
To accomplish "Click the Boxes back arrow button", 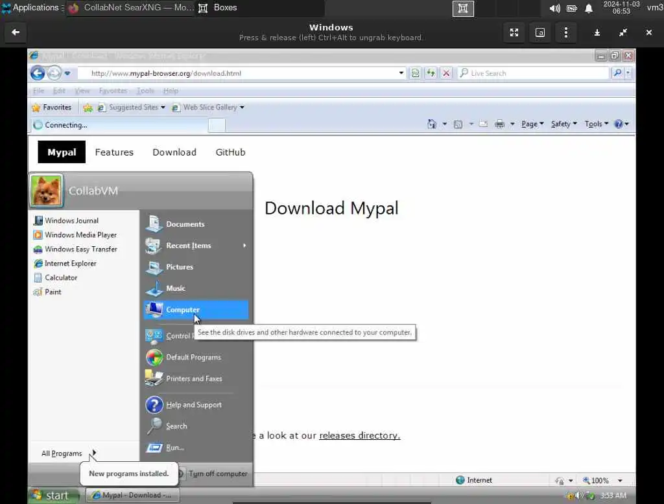I will coord(16,32).
